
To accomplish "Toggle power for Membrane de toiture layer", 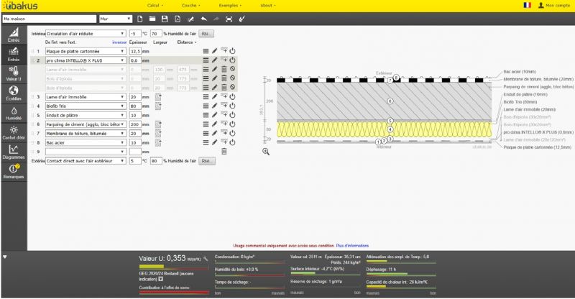I will [232, 133].
